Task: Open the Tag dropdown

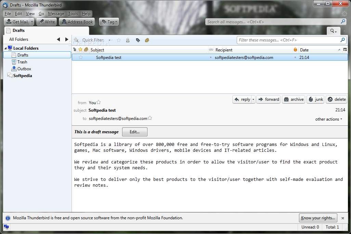Action: pos(109,22)
